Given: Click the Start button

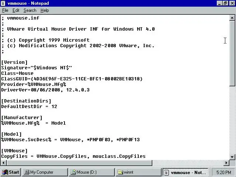Looking at the screenshot, I should (11, 172).
